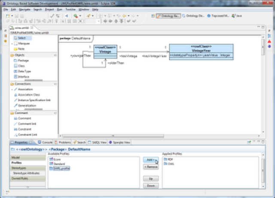Click the checkmark validate toolbar icon
Viewport: 275px width, 198px height.
tap(52, 16)
